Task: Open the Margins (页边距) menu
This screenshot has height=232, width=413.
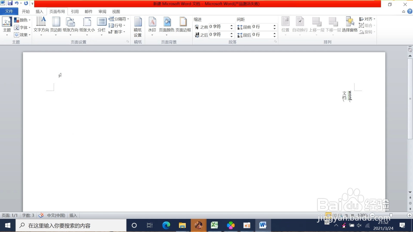Action: [x=56, y=26]
